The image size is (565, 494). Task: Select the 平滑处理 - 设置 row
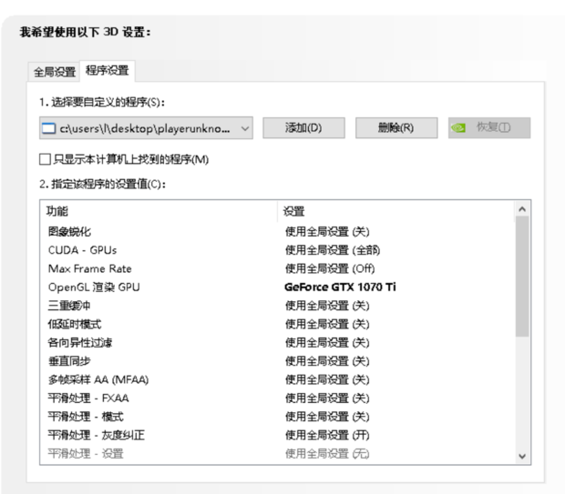(277, 454)
